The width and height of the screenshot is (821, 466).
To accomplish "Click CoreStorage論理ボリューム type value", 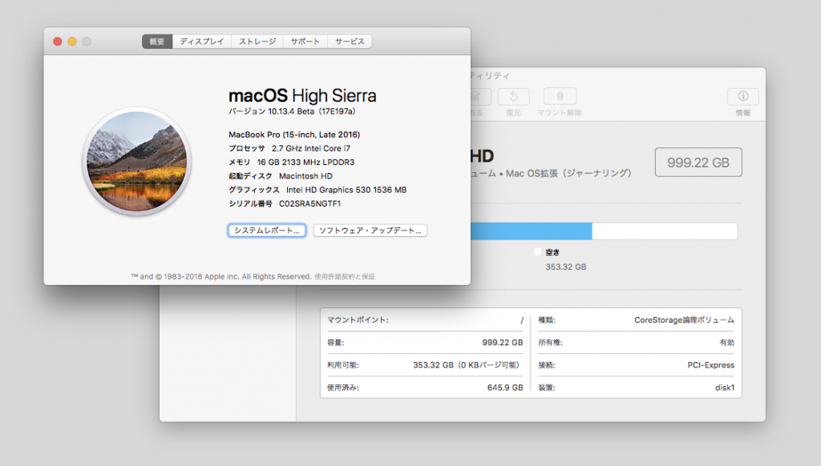I will coord(684,320).
